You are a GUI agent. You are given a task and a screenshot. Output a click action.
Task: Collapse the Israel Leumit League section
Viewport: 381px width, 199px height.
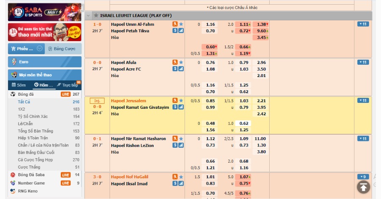point(88,16)
